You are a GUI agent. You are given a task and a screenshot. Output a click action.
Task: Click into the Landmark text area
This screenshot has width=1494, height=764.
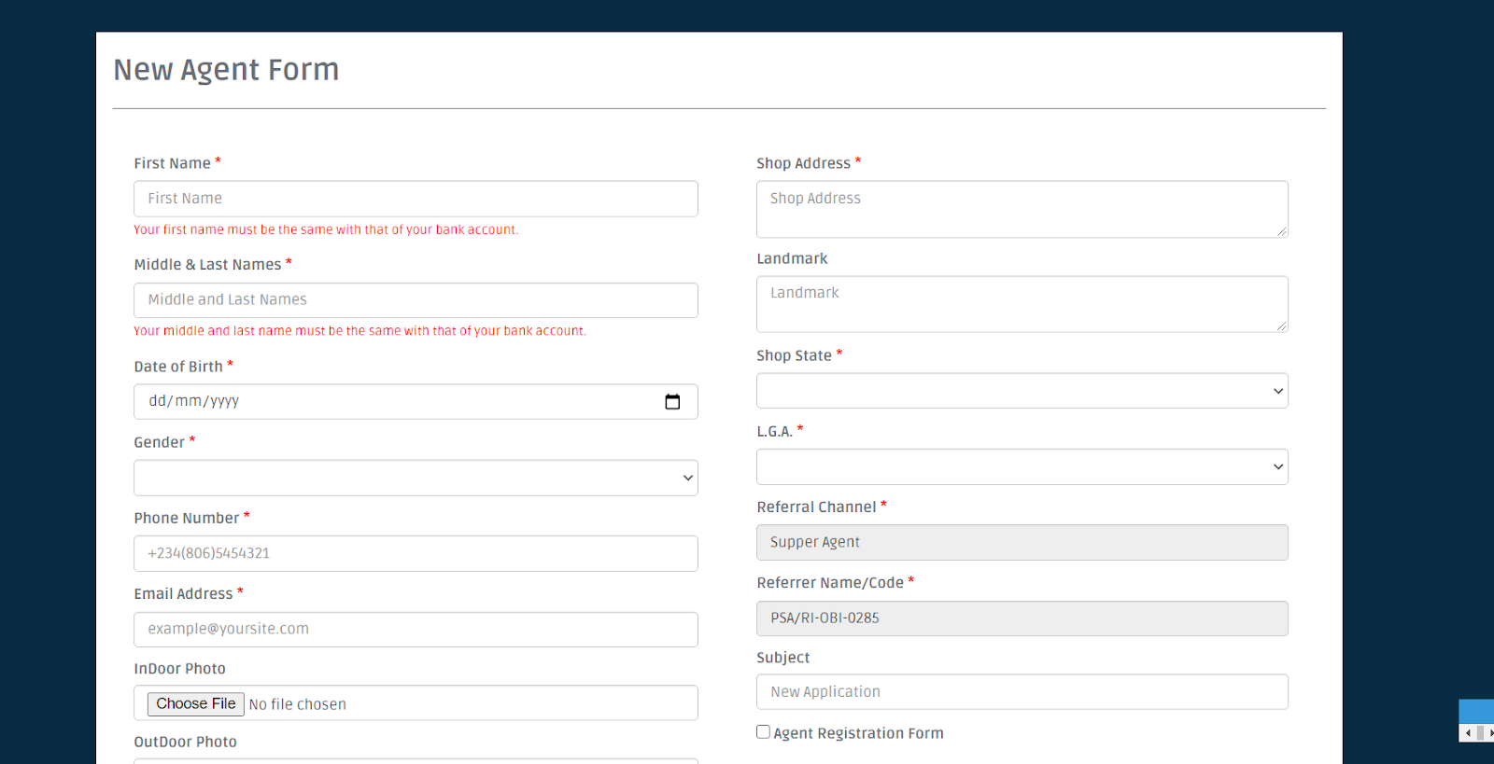pyautogui.click(x=1022, y=304)
